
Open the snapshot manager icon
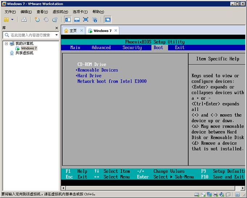55,20
